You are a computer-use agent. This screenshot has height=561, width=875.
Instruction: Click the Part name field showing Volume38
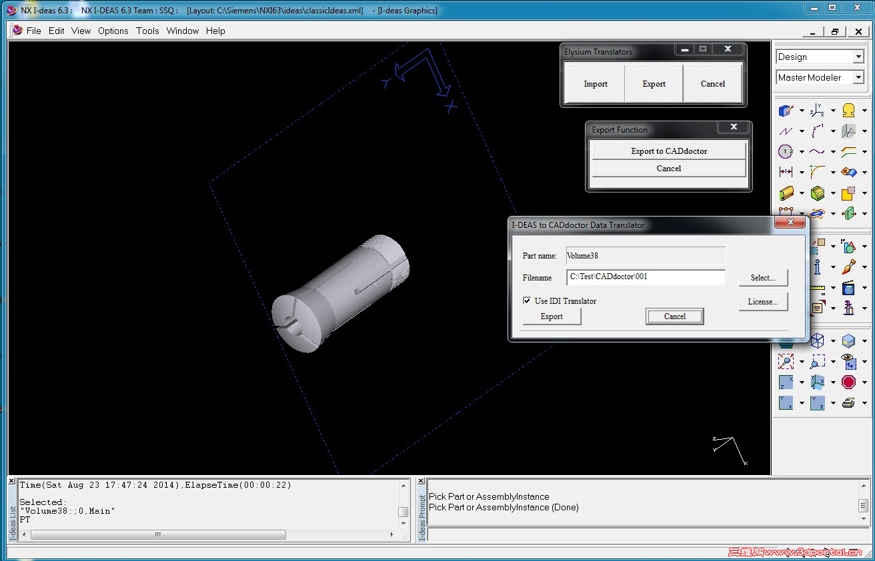(646, 256)
